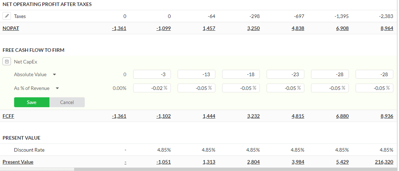
Task: Click the pencil edit icon beside Taxes
Action: (x=7, y=16)
